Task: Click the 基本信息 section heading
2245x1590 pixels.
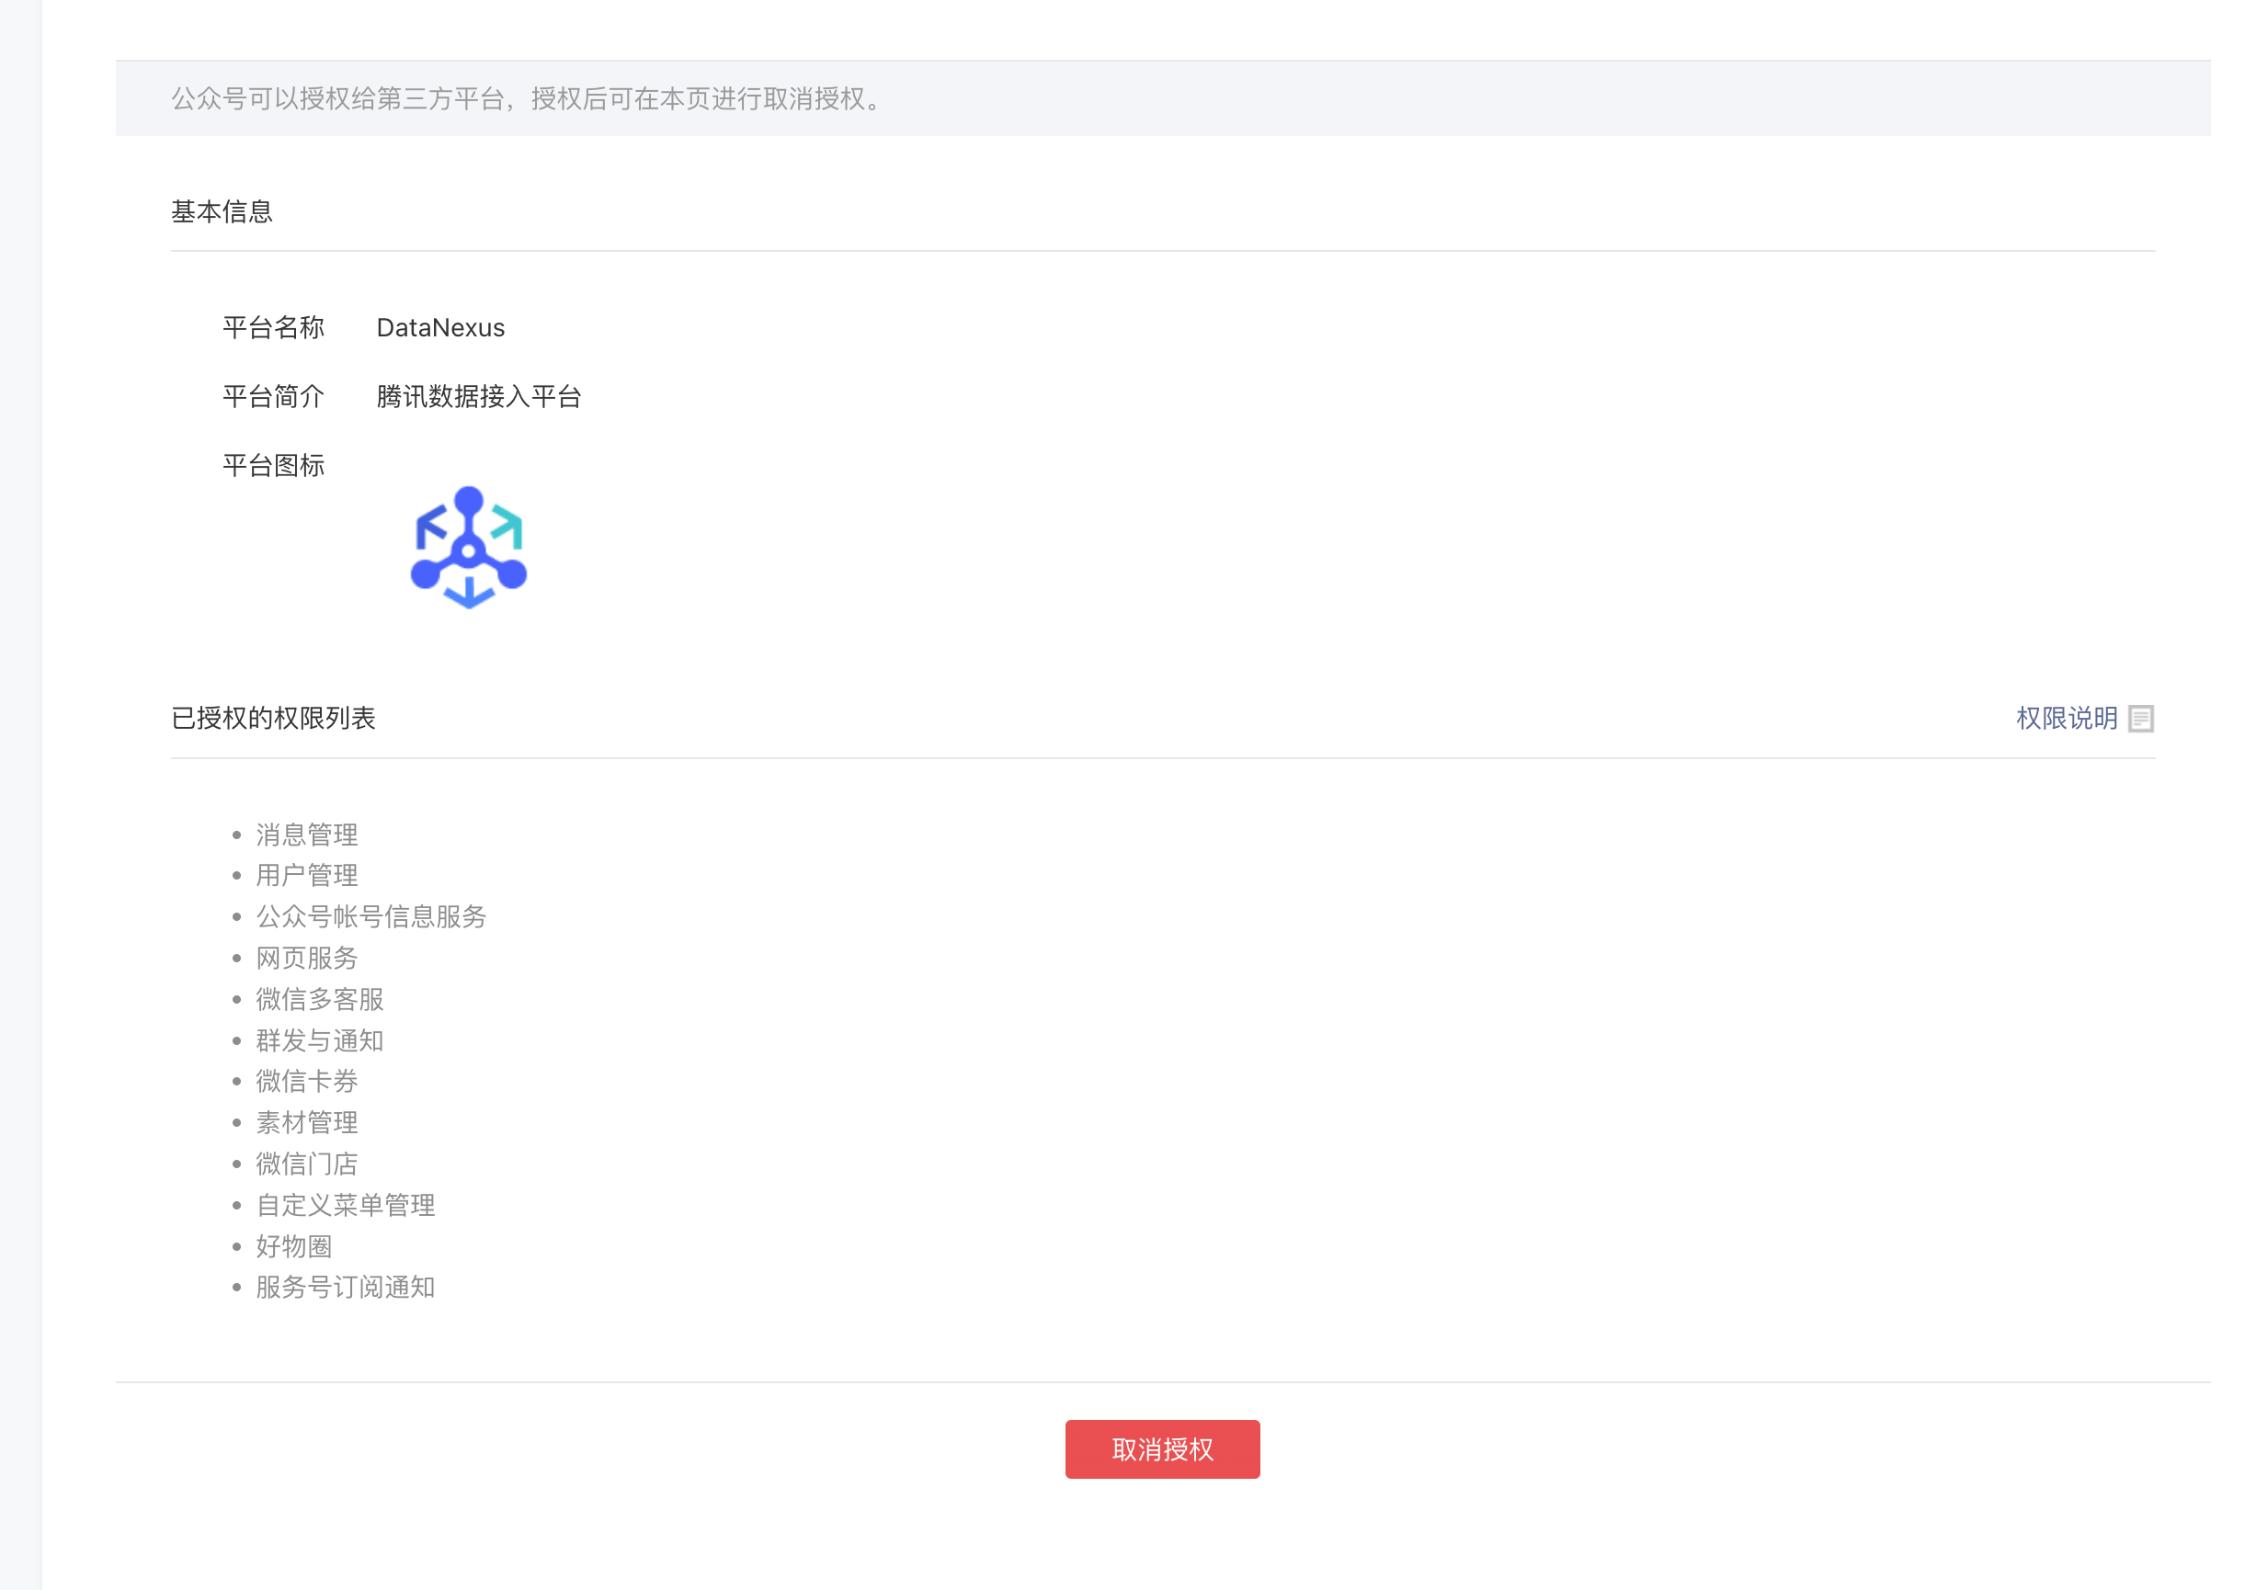Action: click(222, 211)
